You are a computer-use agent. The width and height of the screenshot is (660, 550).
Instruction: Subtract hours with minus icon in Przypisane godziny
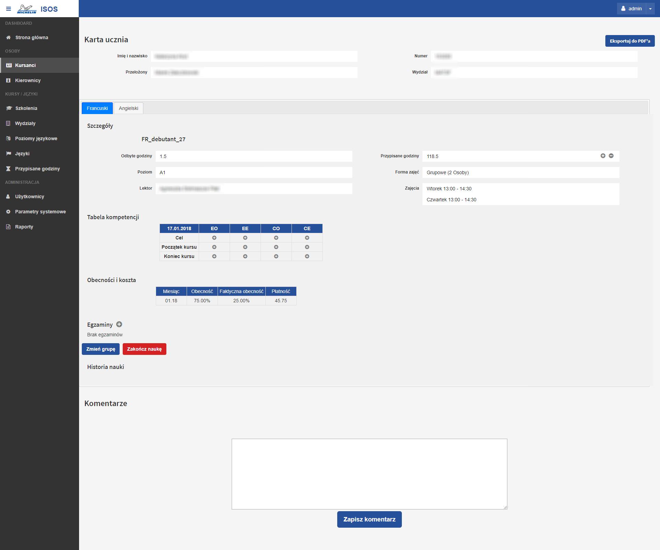(x=611, y=156)
